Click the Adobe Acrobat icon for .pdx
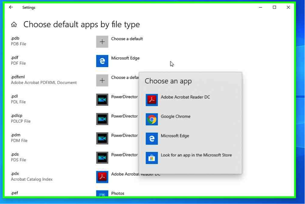 (102, 177)
